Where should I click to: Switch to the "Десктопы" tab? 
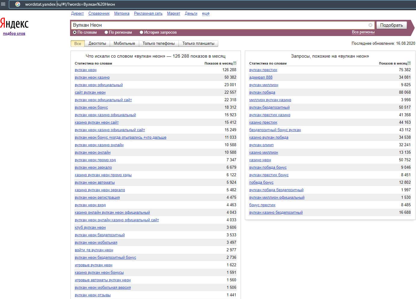click(97, 44)
